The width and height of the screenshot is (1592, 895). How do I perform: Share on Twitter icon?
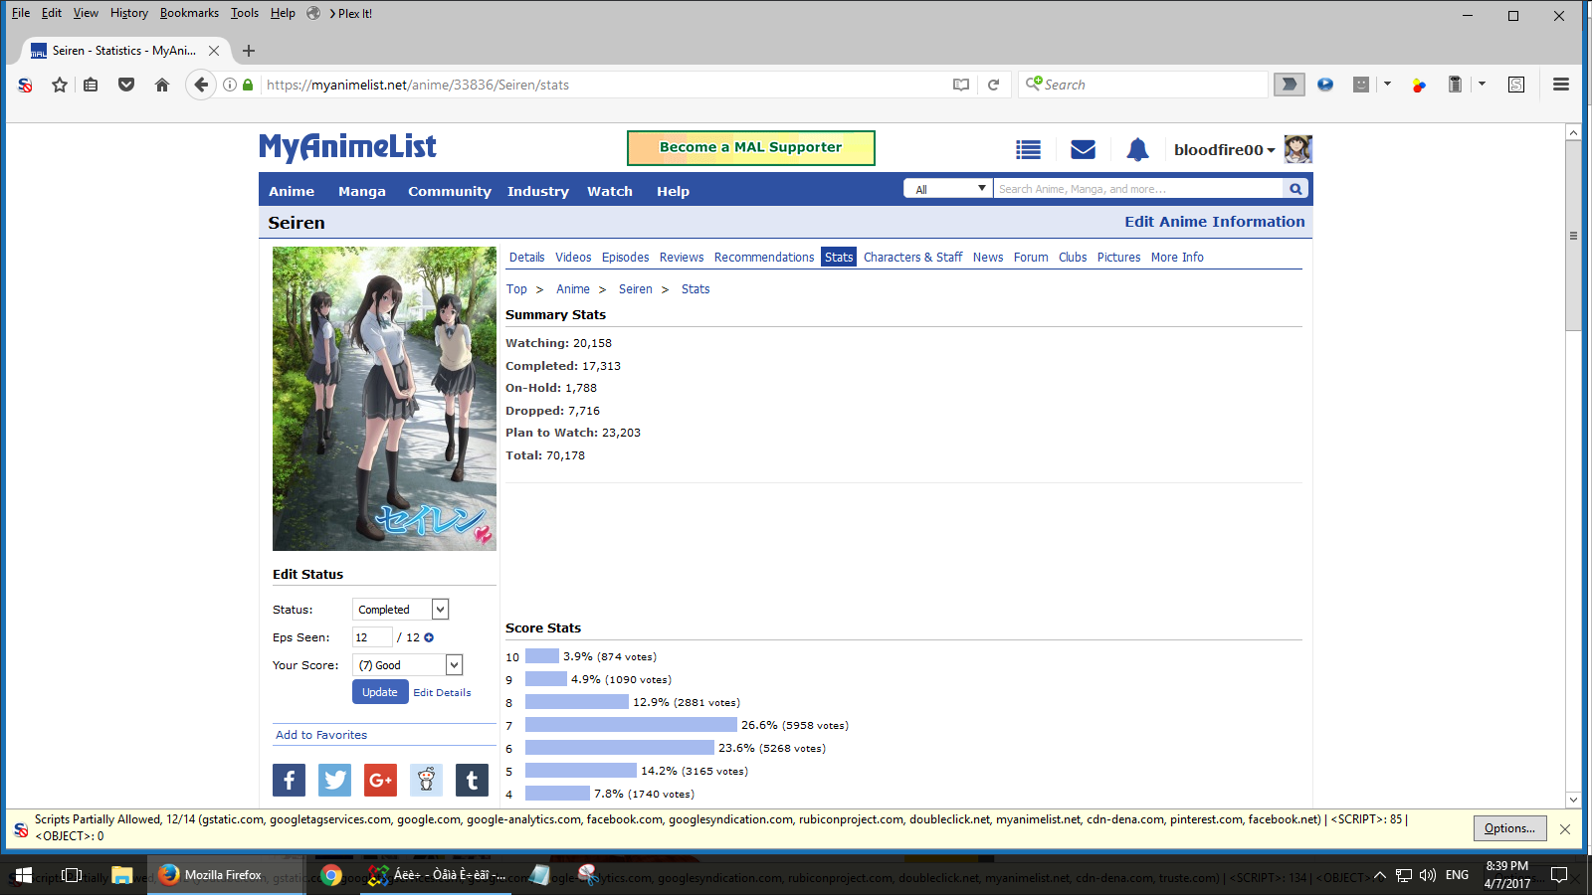[x=334, y=781]
